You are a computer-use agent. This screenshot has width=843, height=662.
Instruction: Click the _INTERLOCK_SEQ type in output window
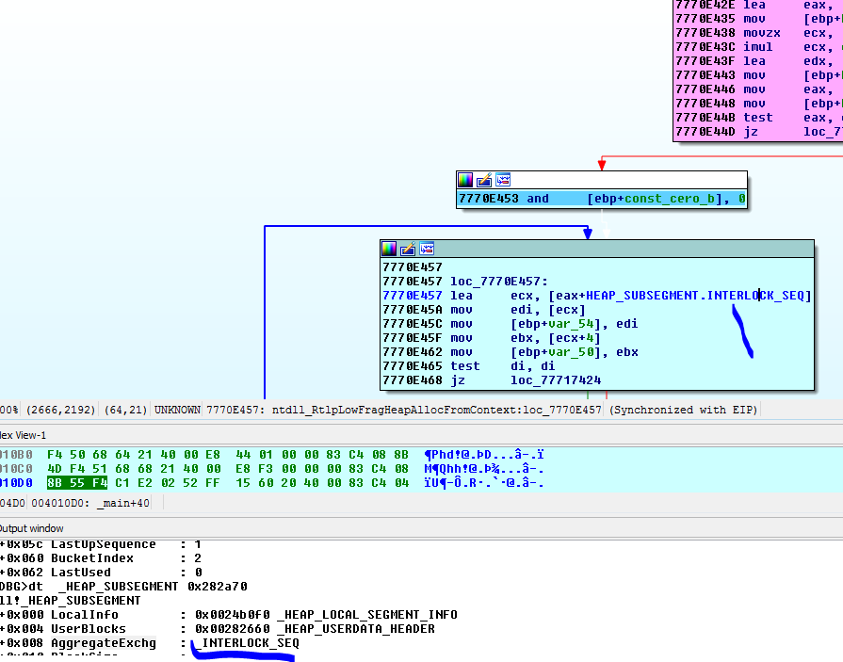pyautogui.click(x=246, y=642)
